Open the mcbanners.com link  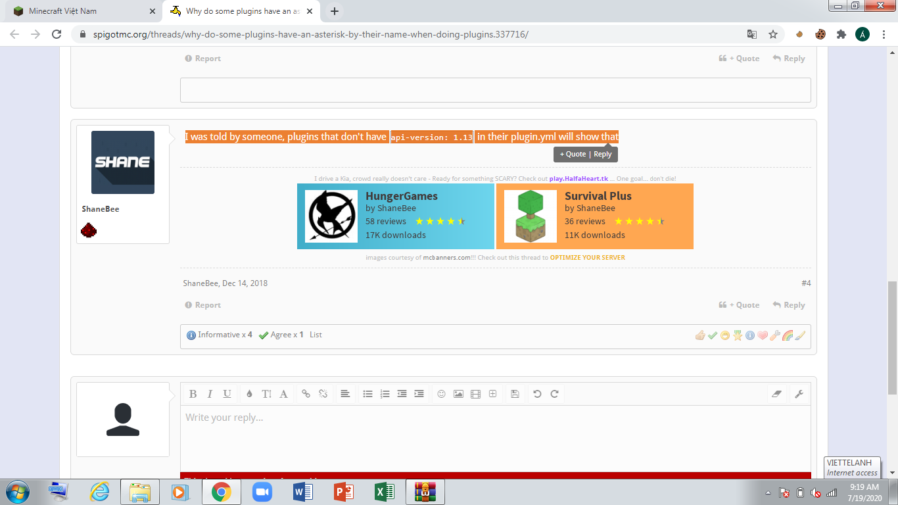click(447, 258)
